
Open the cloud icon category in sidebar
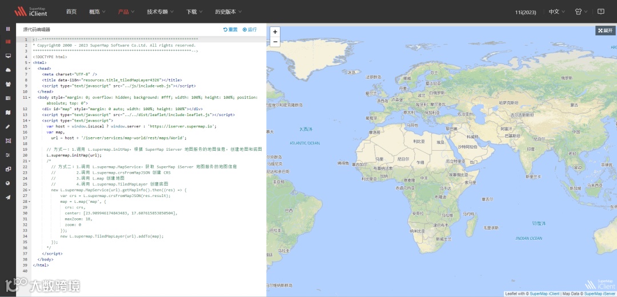[8, 70]
